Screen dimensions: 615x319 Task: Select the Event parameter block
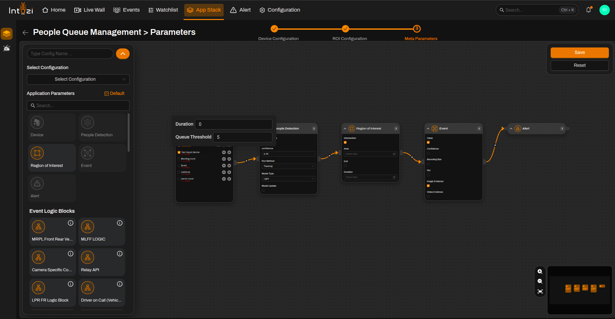click(x=102, y=158)
